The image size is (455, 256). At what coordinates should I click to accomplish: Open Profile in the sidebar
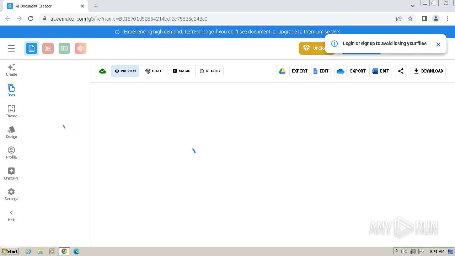tap(11, 153)
